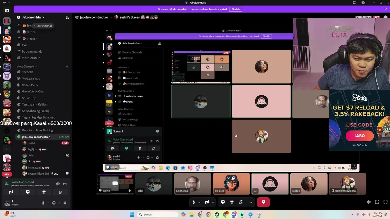Toggle camera in the voice connected panel
Screen dimensions: 390x219
[11, 192]
